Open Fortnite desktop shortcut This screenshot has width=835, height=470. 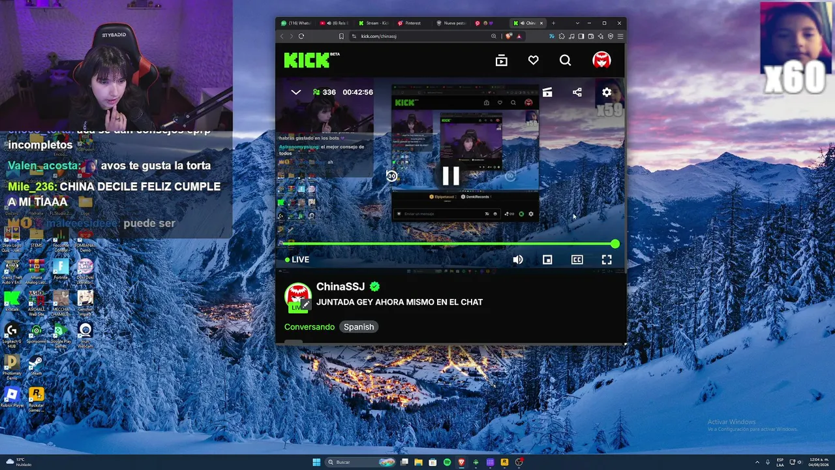tap(61, 270)
